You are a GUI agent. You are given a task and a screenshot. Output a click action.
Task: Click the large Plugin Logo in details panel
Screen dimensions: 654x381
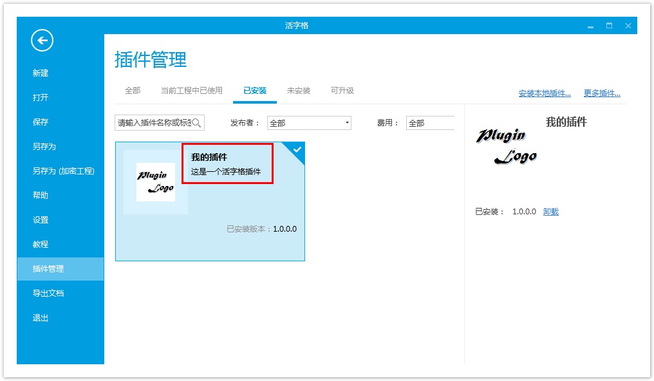tap(507, 146)
